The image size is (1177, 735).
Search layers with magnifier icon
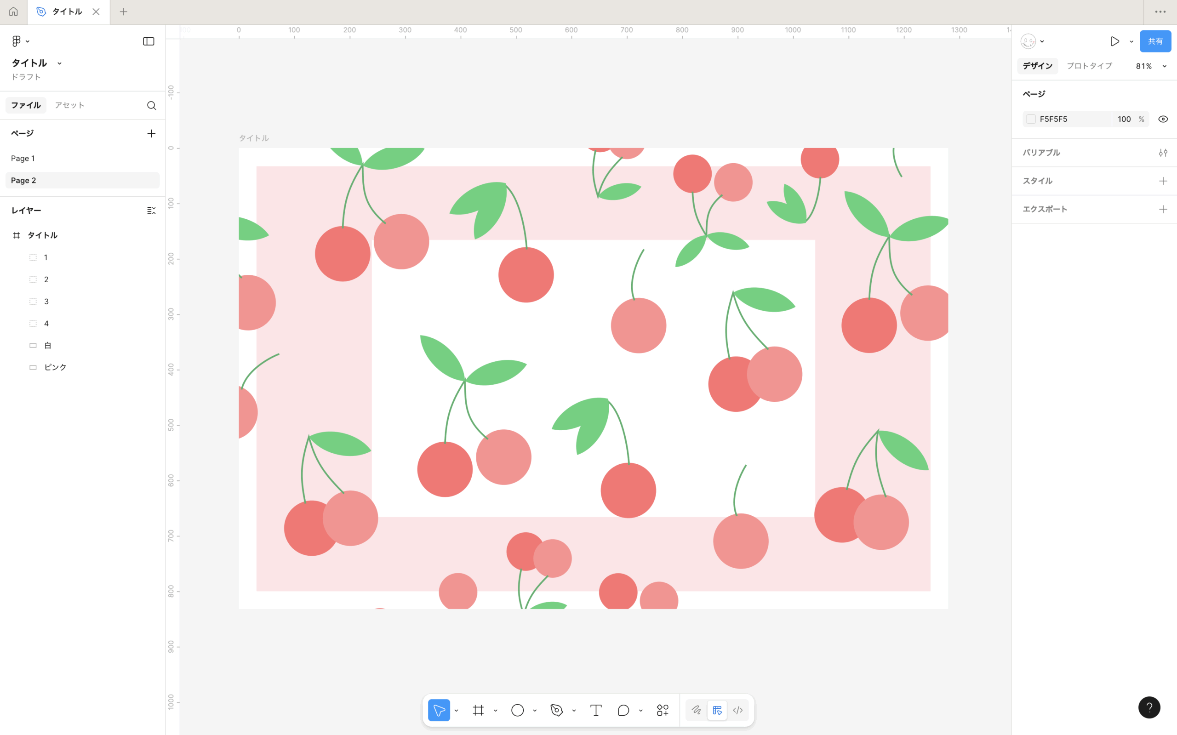152,105
